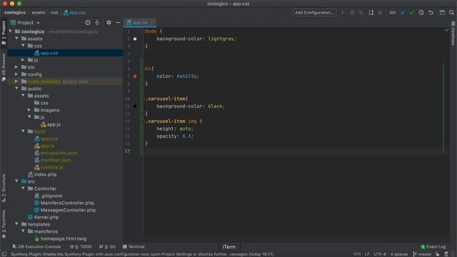
Task: Click the black color swatch in gutter
Action: click(135, 106)
